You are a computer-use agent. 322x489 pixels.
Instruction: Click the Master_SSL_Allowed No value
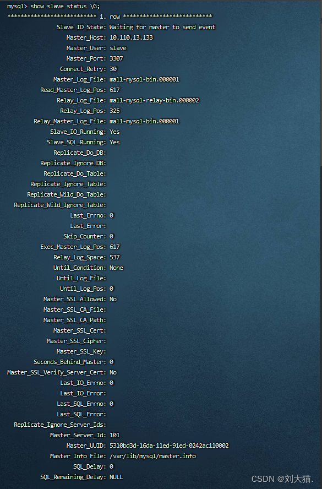[113, 299]
